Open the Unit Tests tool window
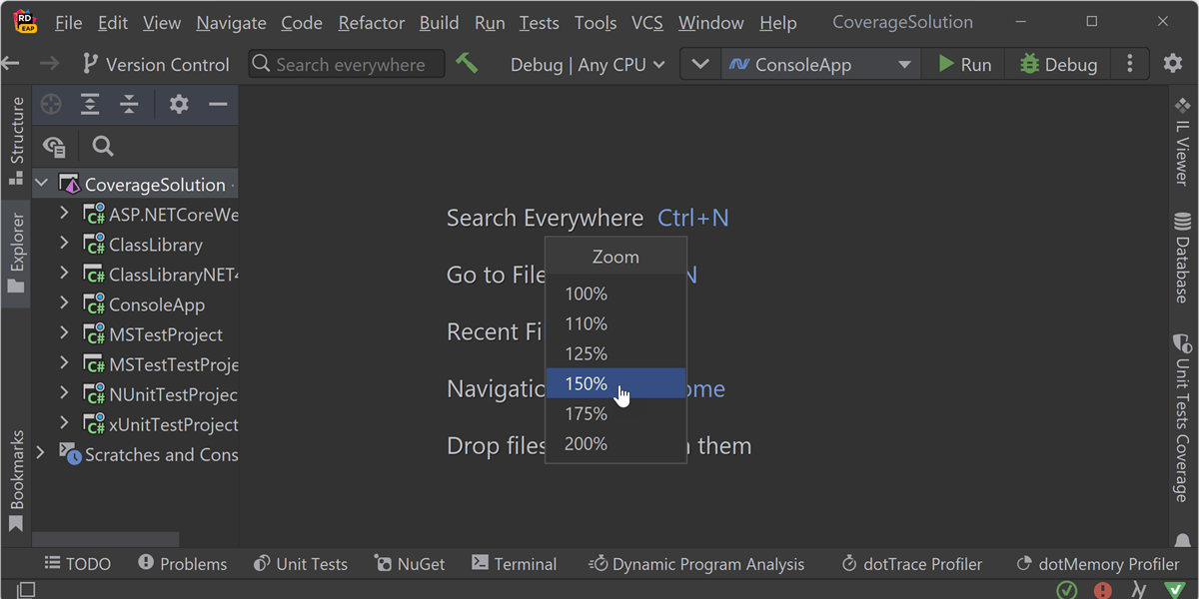 pyautogui.click(x=301, y=564)
